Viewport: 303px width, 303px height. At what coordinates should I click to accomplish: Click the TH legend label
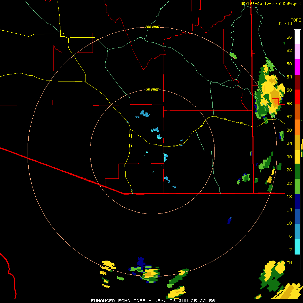click(289, 263)
